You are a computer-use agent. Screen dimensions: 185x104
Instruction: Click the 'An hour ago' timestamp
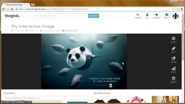19,31
